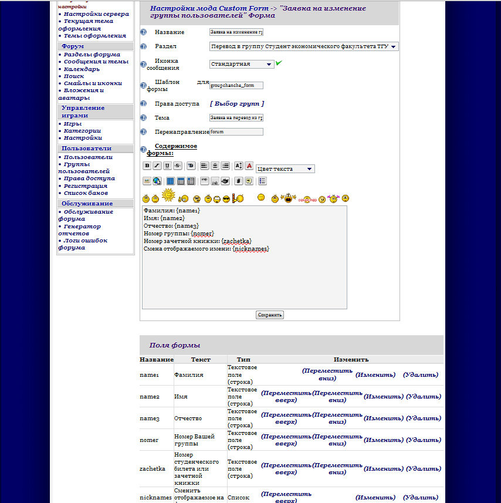Click the help icon beside Тема

pyautogui.click(x=144, y=118)
